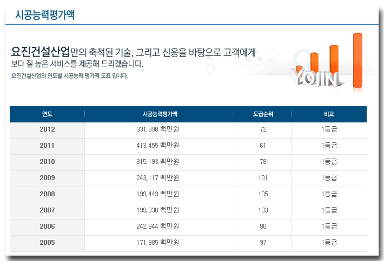
Task: Click the 199,449 백만원 value
Action: [x=158, y=194]
